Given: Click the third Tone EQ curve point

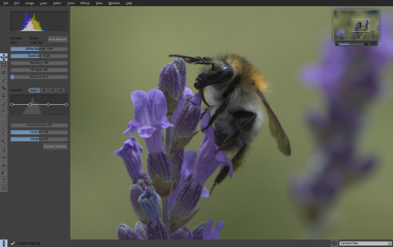Looking at the screenshot, I should point(48,104).
